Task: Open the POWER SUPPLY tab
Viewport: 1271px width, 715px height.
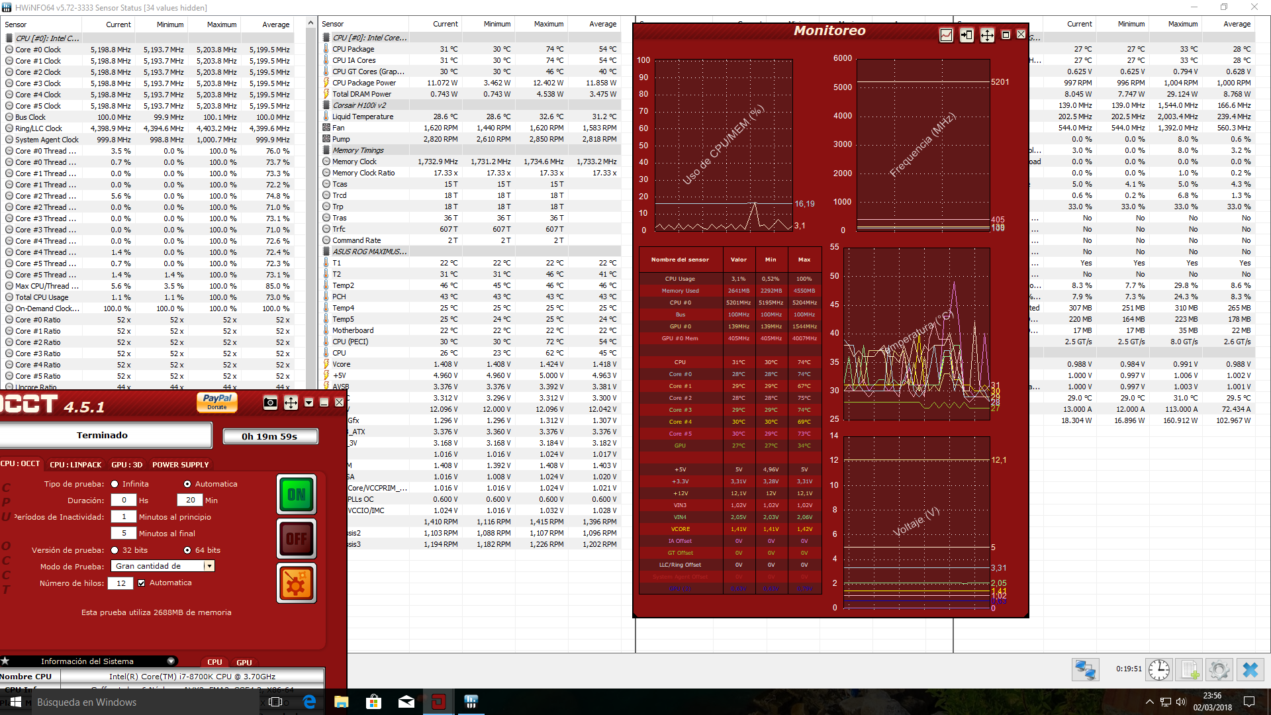Action: [180, 465]
